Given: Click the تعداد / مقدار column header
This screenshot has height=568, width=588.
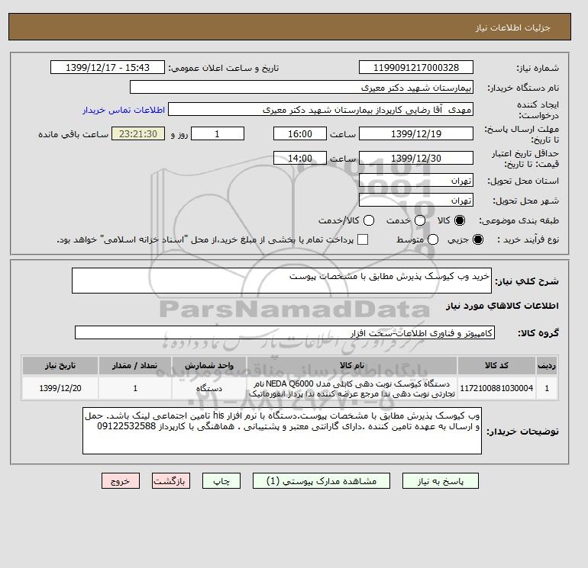Looking at the screenshot, I should (135, 365).
